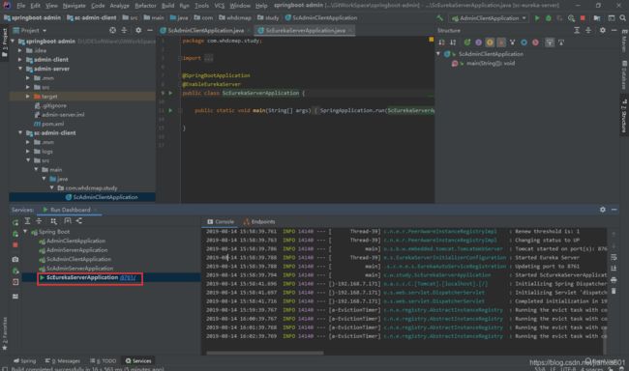Click Expand All in Services toolbar
The width and height of the screenshot is (629, 371).
click(x=27, y=220)
